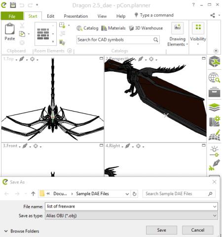
Task: Click zoom target icon in Perspective view
Action: click(151, 59)
